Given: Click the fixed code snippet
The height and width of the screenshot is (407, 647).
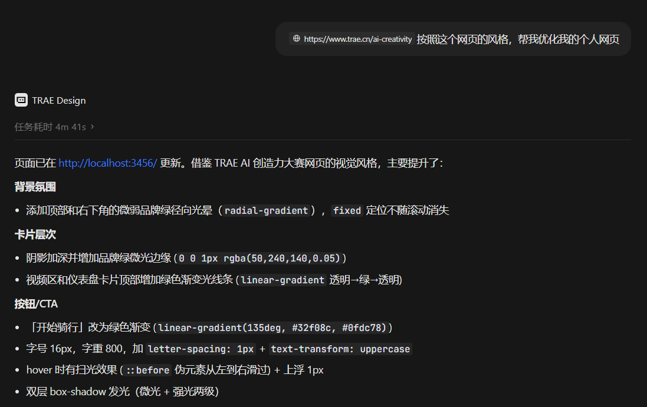Looking at the screenshot, I should click(x=347, y=210).
